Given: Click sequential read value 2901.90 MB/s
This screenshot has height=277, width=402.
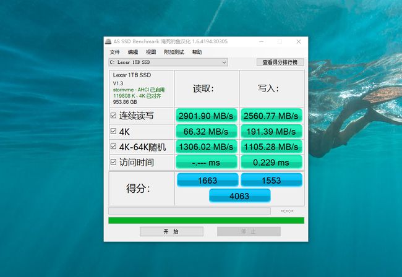Looking at the screenshot, I should (x=206, y=116).
